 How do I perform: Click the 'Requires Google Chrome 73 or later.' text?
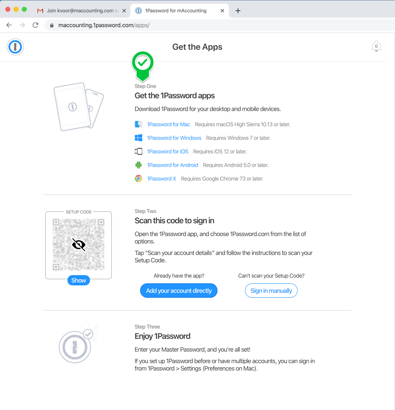(x=222, y=179)
